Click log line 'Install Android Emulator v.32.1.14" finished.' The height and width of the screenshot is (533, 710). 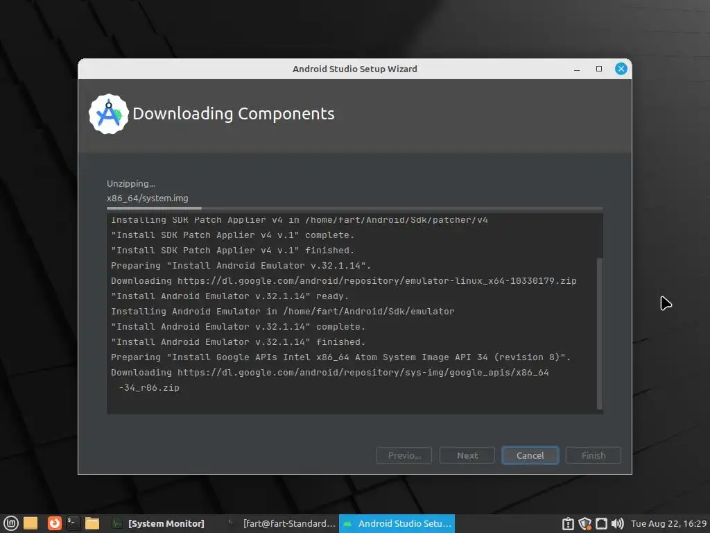239,341
